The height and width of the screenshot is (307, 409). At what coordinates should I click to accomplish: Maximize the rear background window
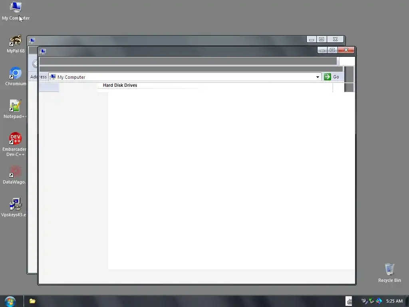point(322,40)
